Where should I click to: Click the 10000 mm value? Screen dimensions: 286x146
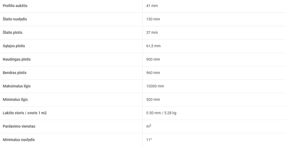pos(155,86)
